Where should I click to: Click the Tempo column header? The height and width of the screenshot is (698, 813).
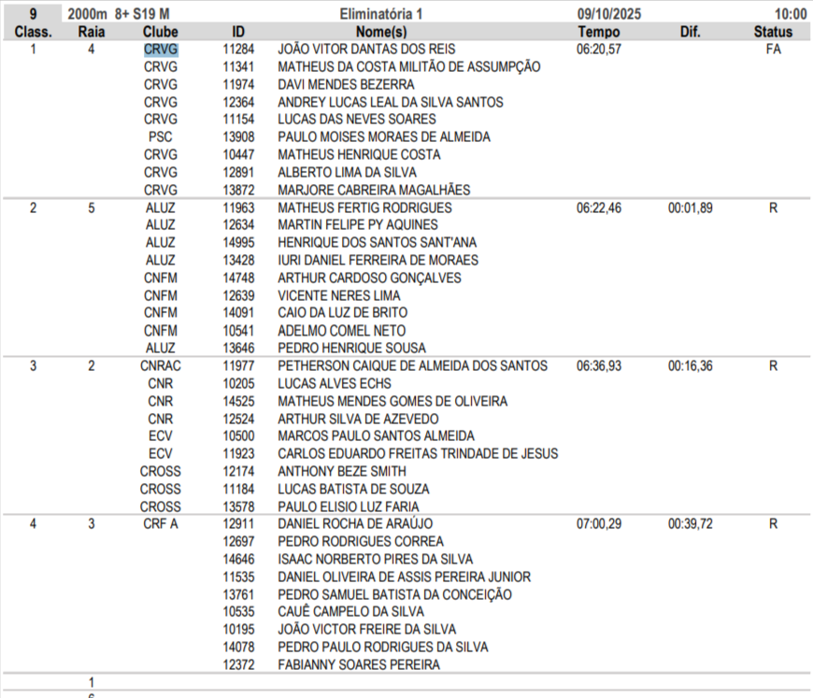pos(599,32)
